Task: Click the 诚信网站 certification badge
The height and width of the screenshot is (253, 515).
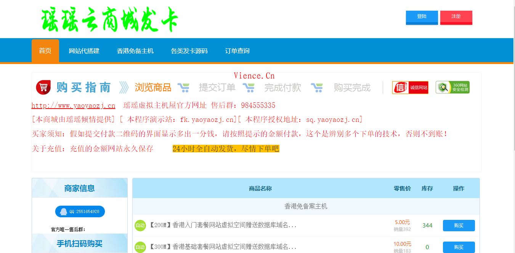Action: click(x=410, y=87)
